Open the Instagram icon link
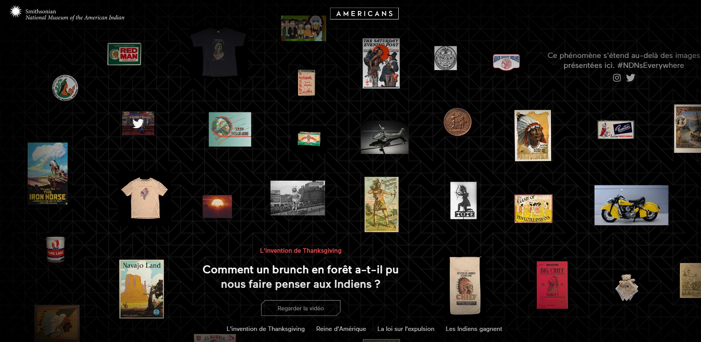 point(617,78)
